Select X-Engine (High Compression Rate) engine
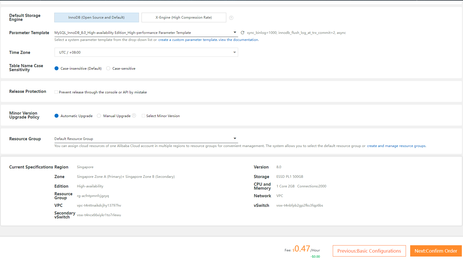 pos(184,17)
